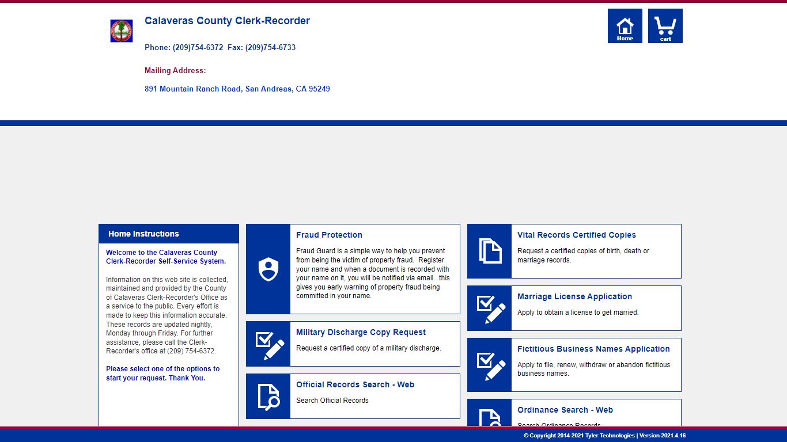The height and width of the screenshot is (442, 787).
Task: Open Vital Records Certified Copies
Action: tap(577, 235)
